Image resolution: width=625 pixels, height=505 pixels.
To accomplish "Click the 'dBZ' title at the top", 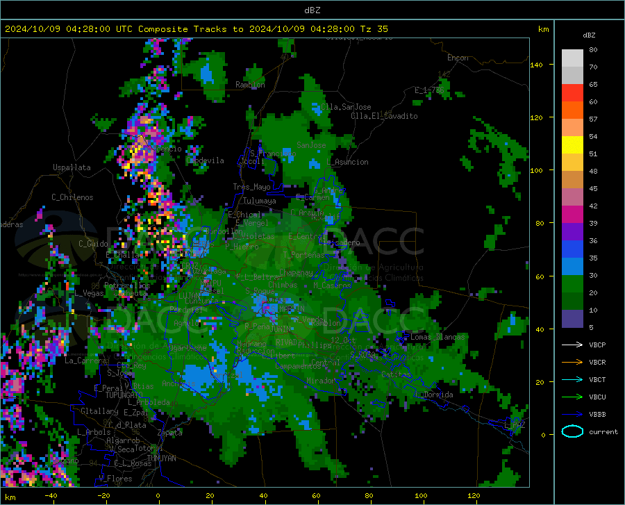I will point(312,10).
